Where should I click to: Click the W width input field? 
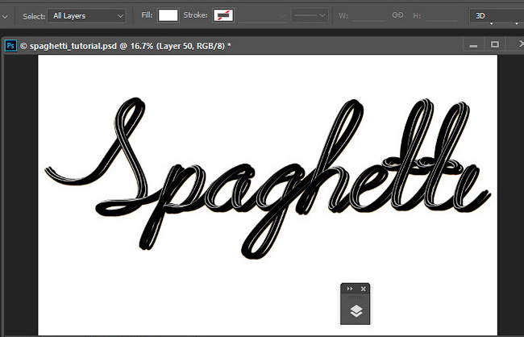point(369,15)
